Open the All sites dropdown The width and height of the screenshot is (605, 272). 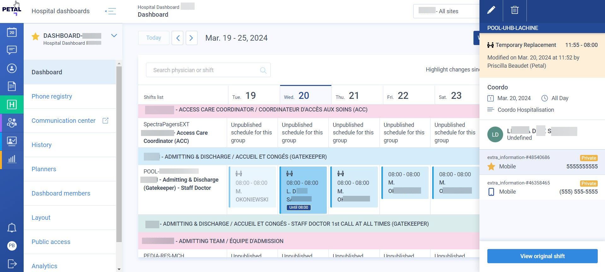(446, 11)
